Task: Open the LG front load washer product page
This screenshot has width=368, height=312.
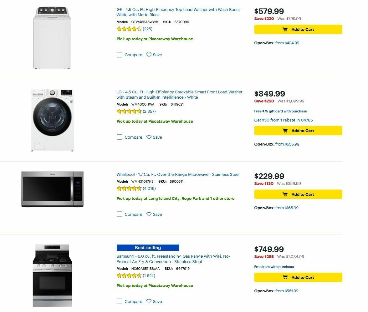Action: 179,94
